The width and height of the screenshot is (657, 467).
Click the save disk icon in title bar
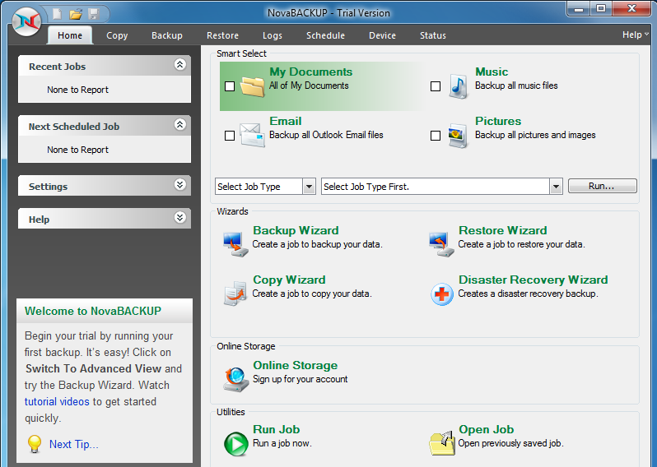(x=93, y=14)
